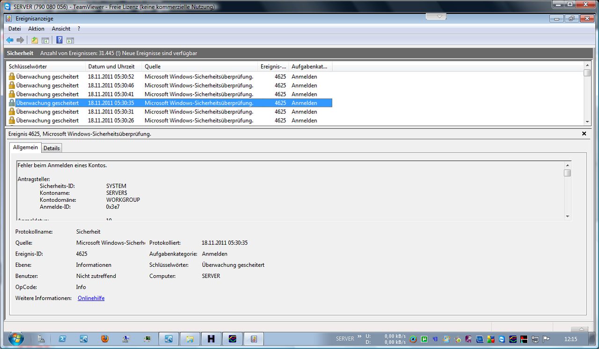Image resolution: width=599 pixels, height=349 pixels.
Task: Open the Ansicht menu
Action: [x=61, y=29]
